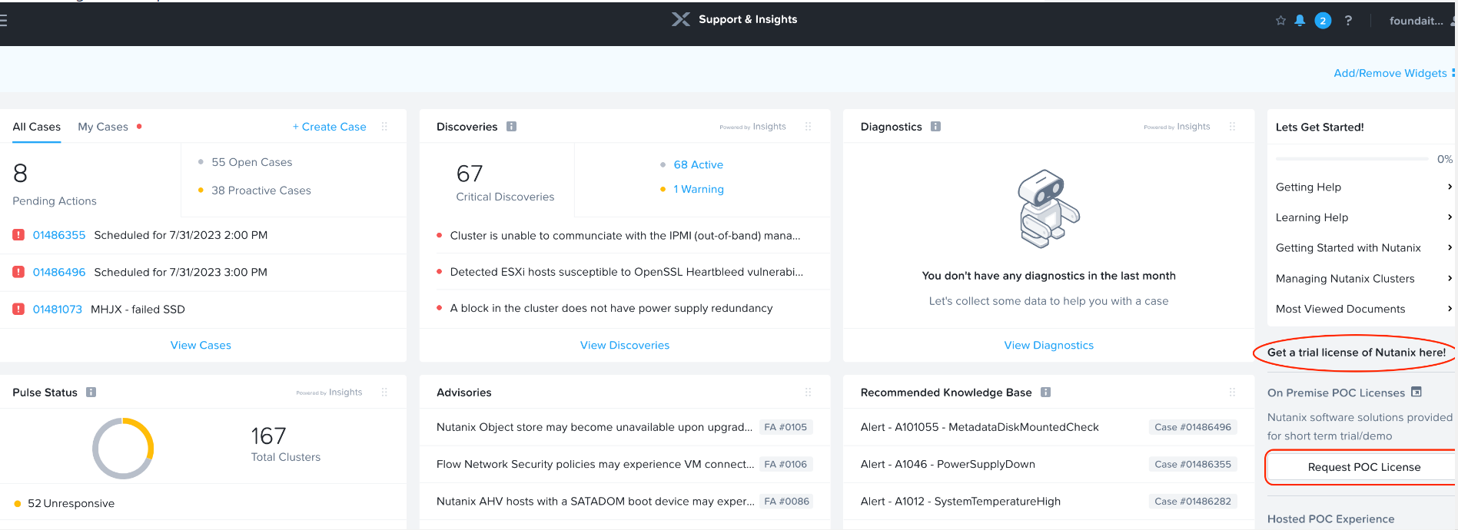
Task: Click the favorites star icon
Action: pos(1280,21)
